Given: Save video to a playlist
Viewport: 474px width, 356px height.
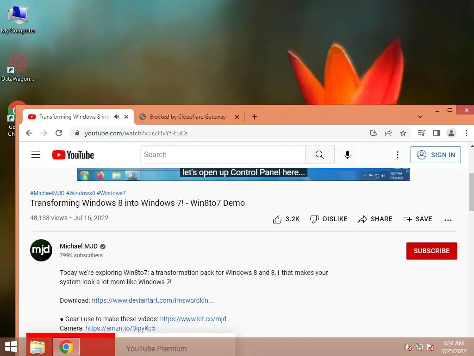Looking at the screenshot, I should click(x=417, y=219).
